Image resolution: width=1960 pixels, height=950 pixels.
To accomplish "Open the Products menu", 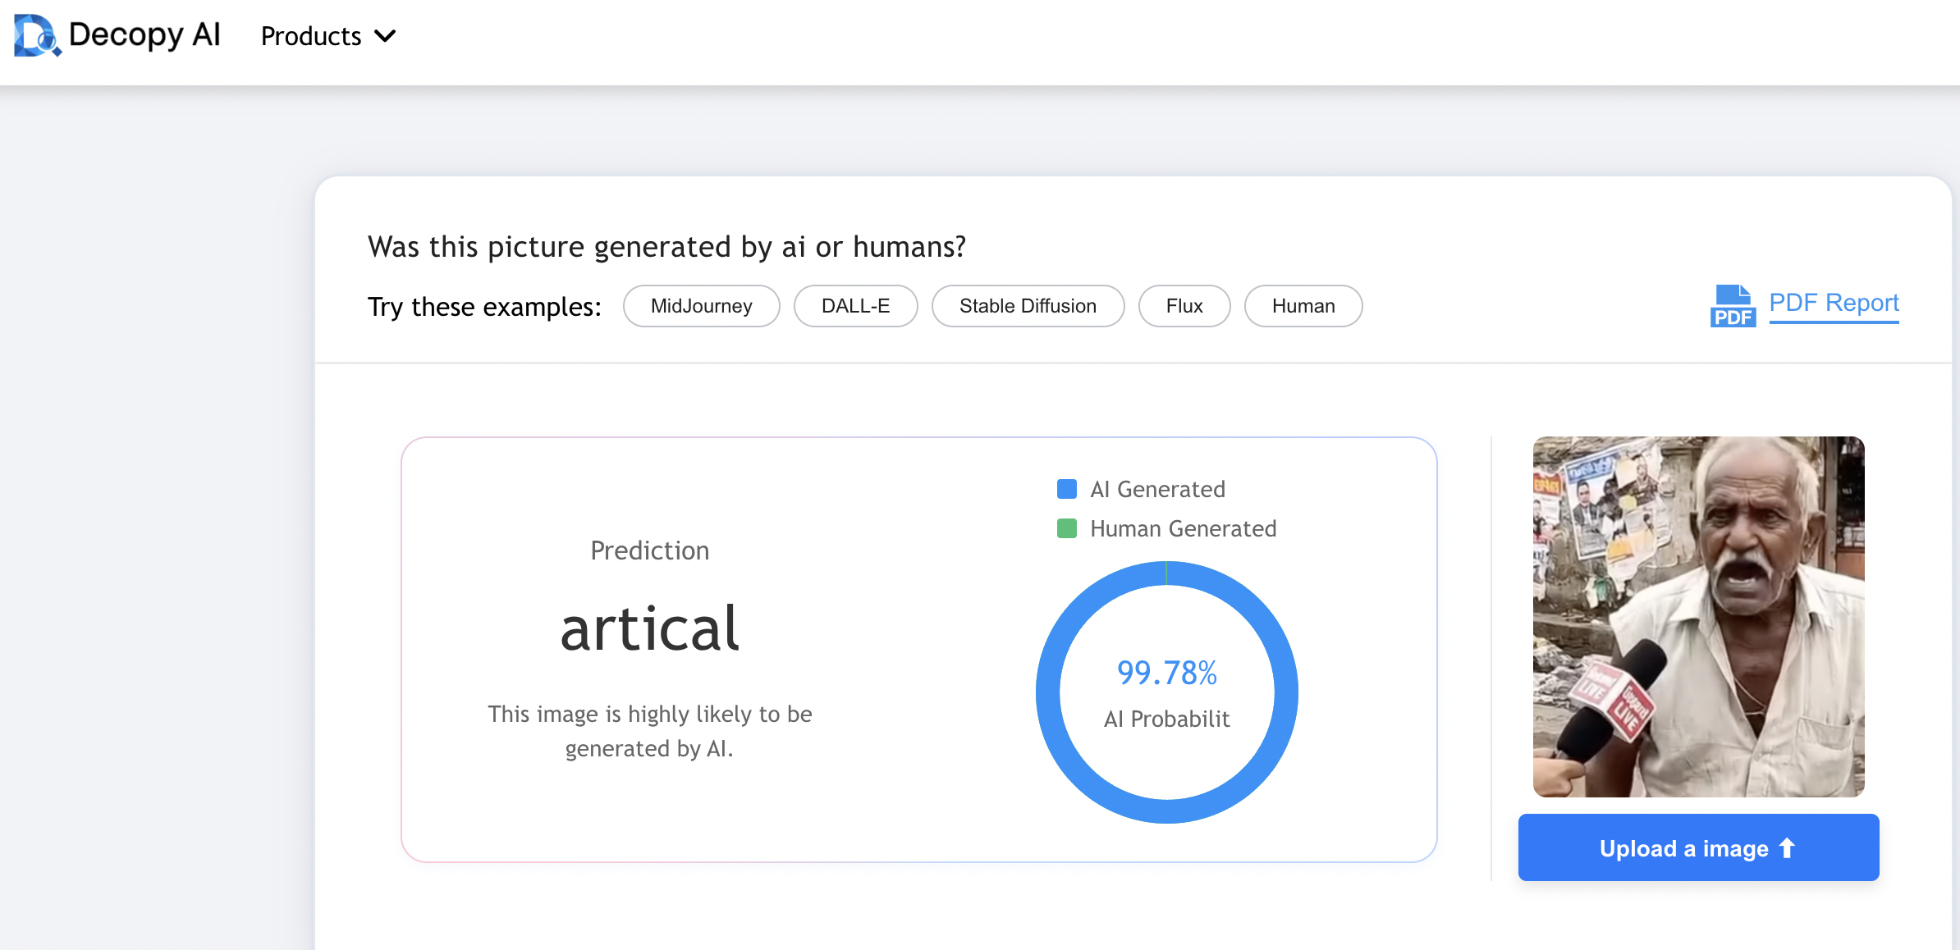I will click(311, 36).
